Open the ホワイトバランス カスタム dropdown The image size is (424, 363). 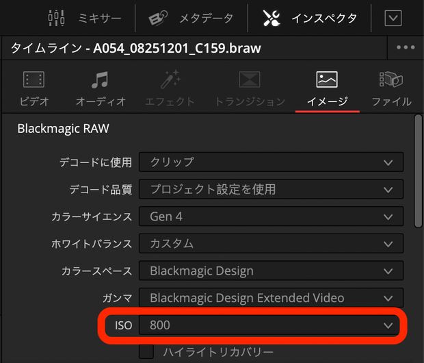(x=271, y=243)
